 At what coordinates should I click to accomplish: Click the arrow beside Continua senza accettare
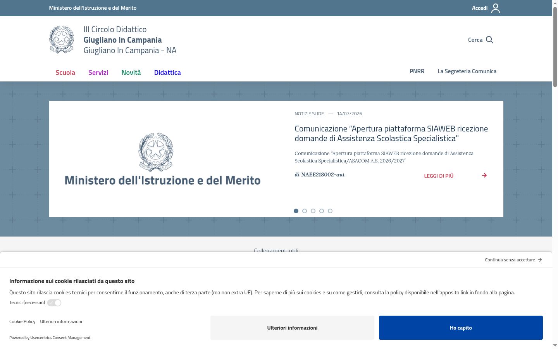[540, 260]
